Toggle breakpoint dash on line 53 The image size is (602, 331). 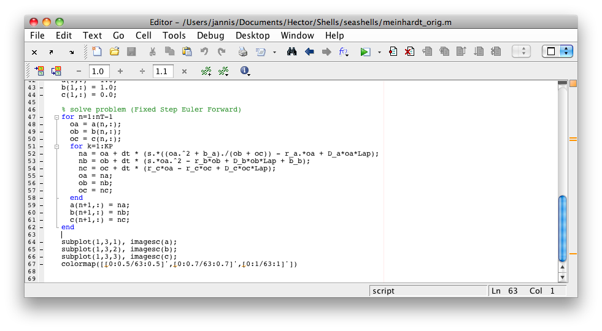click(x=41, y=161)
